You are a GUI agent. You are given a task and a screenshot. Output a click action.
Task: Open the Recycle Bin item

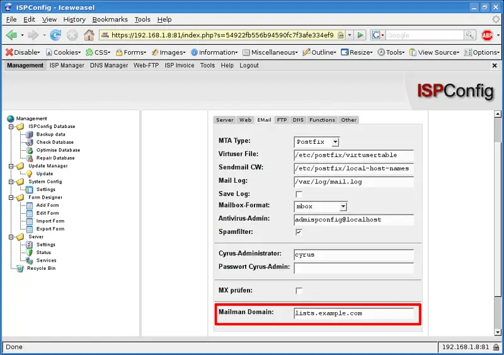coord(41,268)
